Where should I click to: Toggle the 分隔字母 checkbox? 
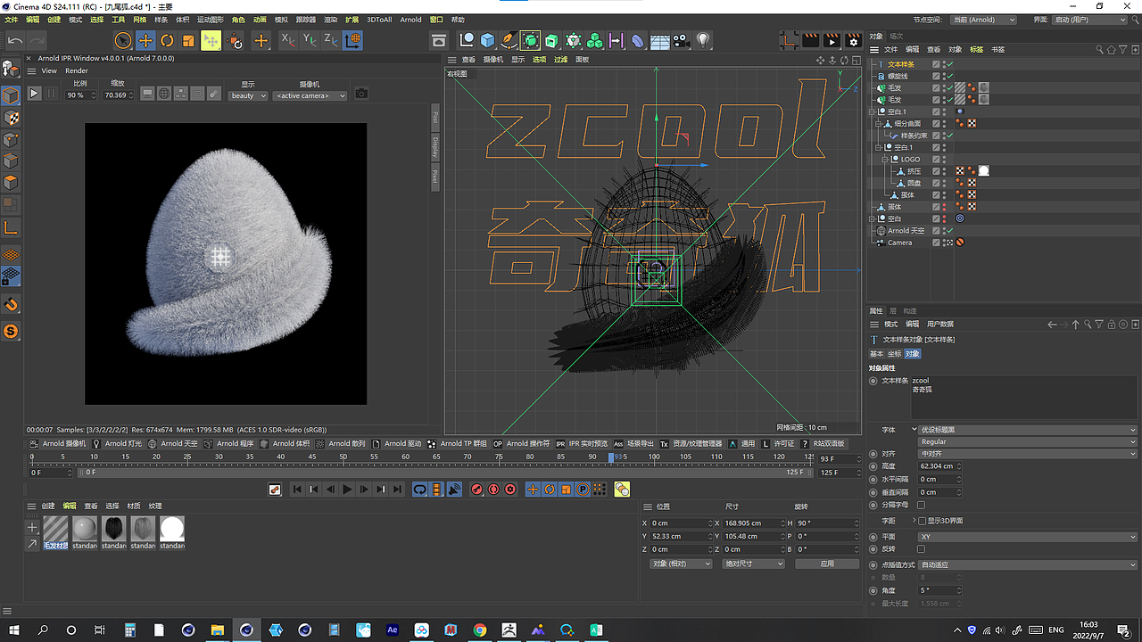922,505
